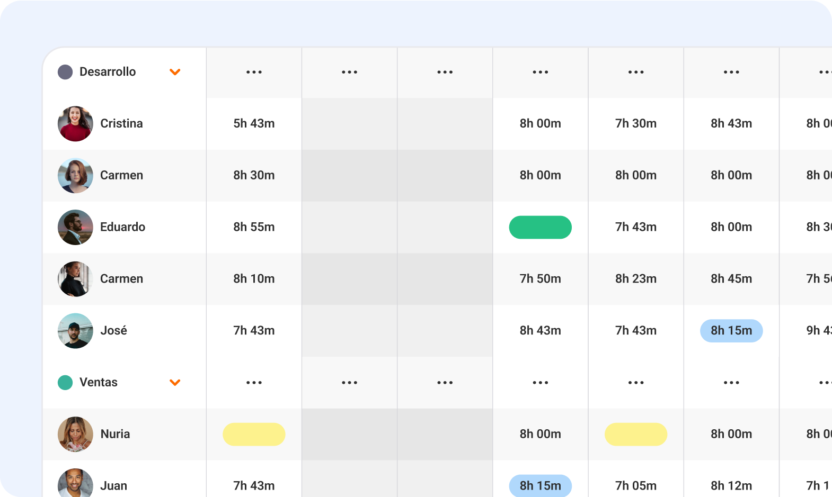832x497 pixels.
Task: Collapse the Ventas group with its orange chevron
Action: 175,383
